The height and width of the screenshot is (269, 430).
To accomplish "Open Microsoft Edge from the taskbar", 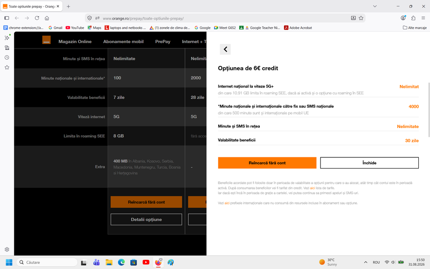I will coord(121,263).
